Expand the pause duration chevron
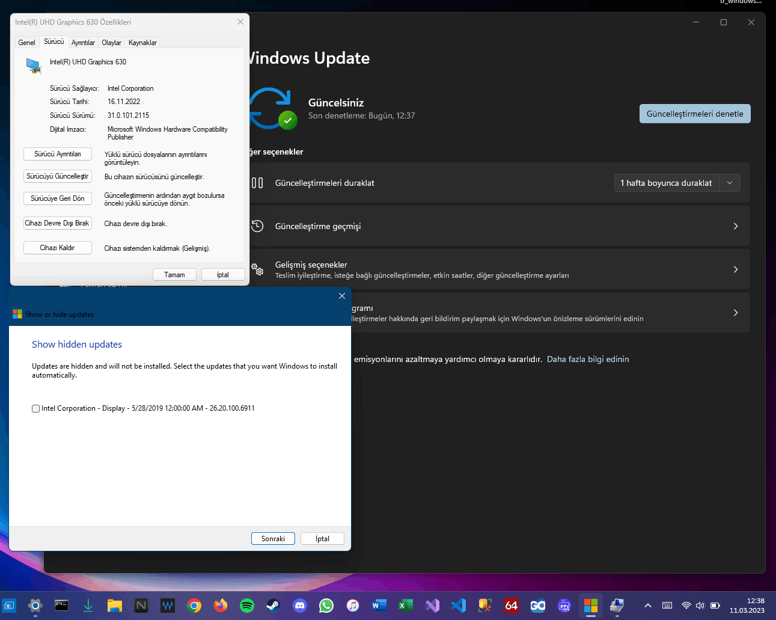The height and width of the screenshot is (620, 776). tap(730, 183)
